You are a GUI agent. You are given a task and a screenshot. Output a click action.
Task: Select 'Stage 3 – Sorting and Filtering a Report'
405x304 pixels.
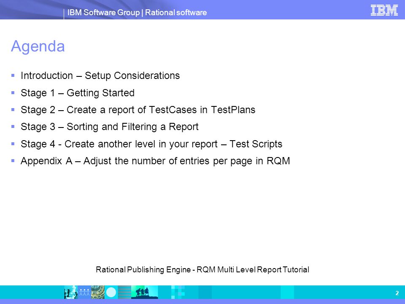coord(110,127)
